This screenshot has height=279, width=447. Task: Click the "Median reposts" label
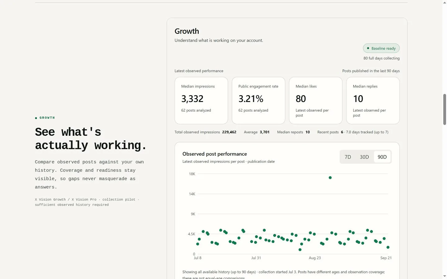(290, 132)
